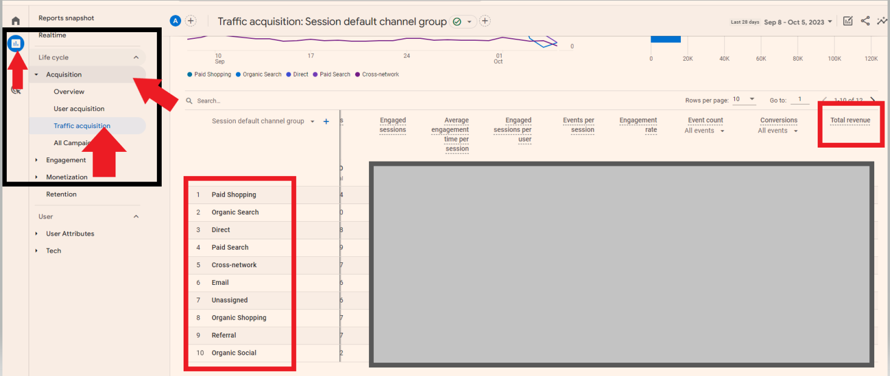Open User acquisition report

click(x=79, y=109)
